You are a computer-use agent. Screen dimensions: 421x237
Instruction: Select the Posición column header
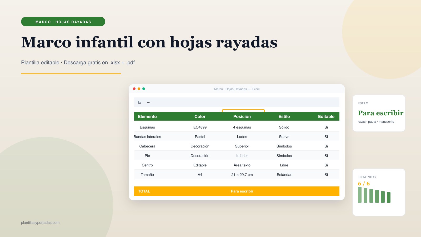coord(242,116)
